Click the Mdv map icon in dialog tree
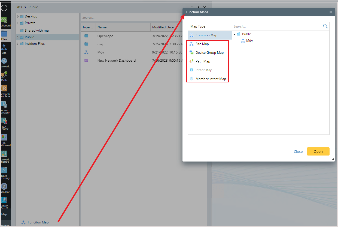This screenshot has height=227, width=338. coord(243,41)
